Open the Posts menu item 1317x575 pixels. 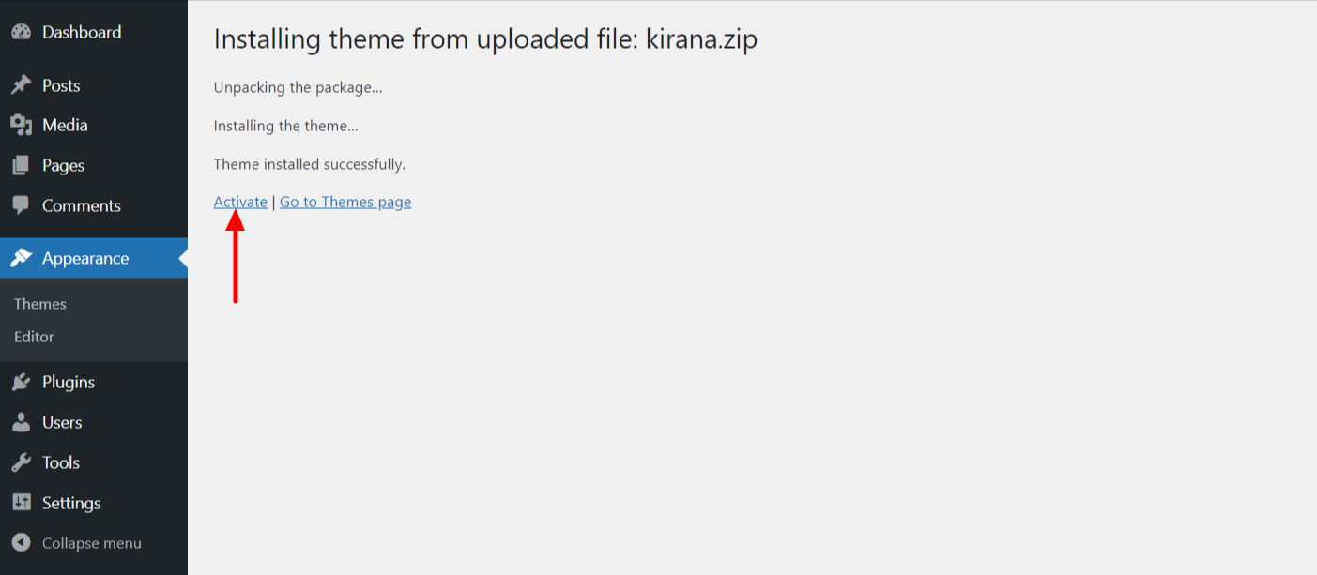tap(62, 84)
